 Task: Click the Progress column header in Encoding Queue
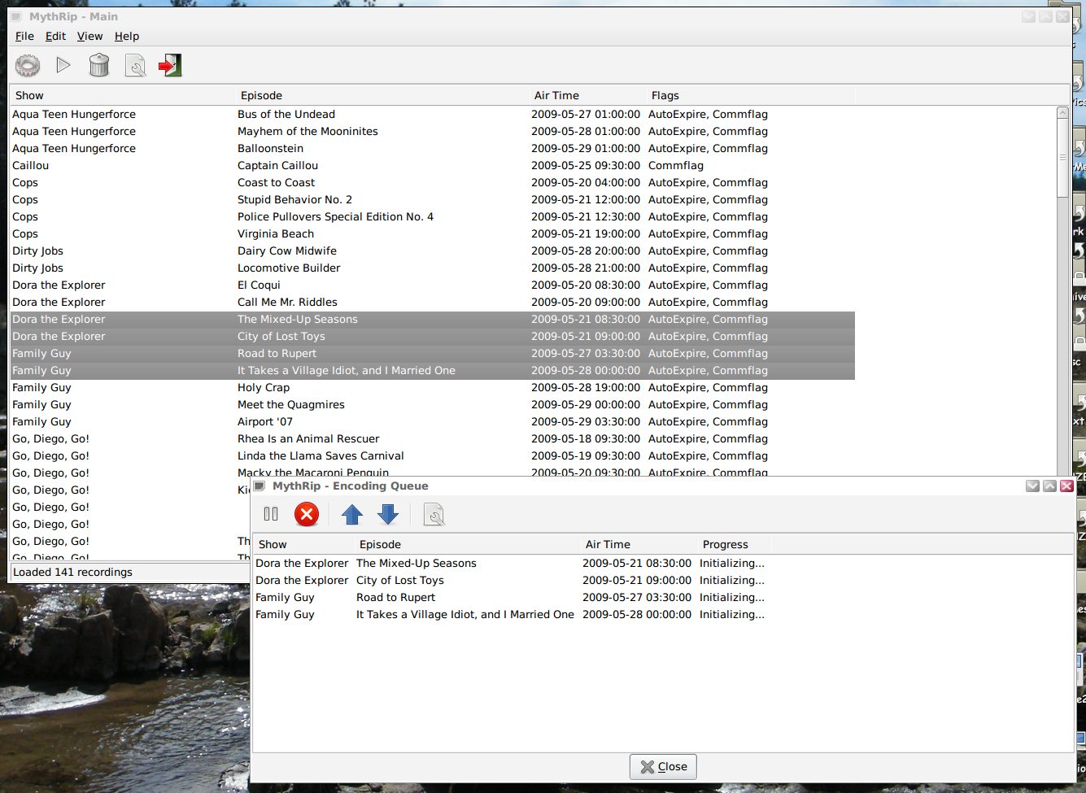pyautogui.click(x=734, y=544)
